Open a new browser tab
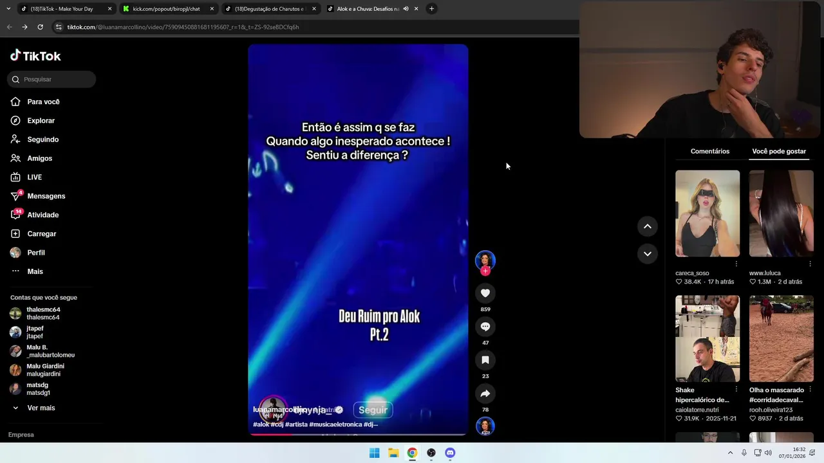The width and height of the screenshot is (824, 463). 431,8
